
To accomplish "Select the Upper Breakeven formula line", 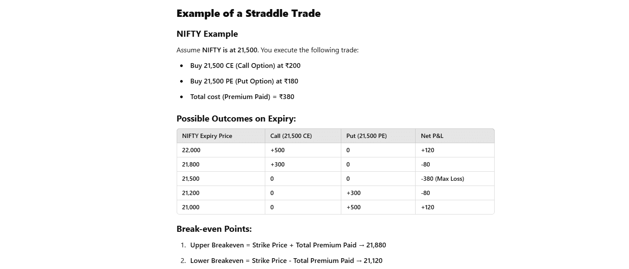I will point(288,245).
